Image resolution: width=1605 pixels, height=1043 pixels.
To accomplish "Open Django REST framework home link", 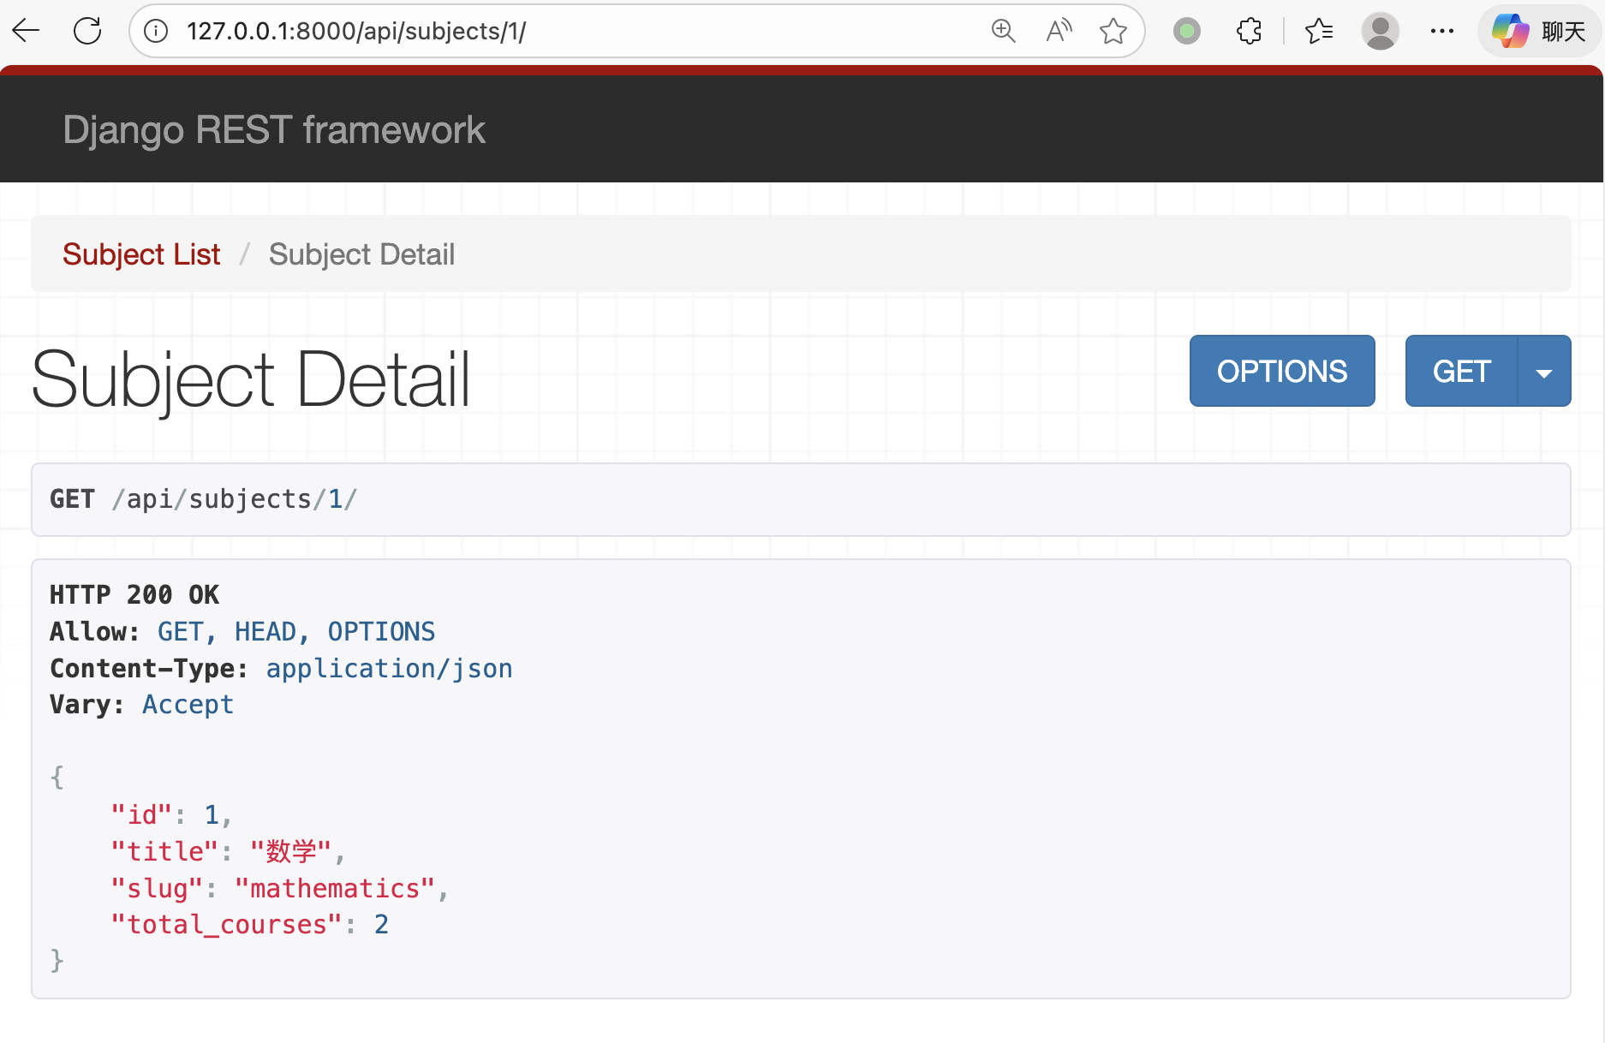I will pos(274,130).
